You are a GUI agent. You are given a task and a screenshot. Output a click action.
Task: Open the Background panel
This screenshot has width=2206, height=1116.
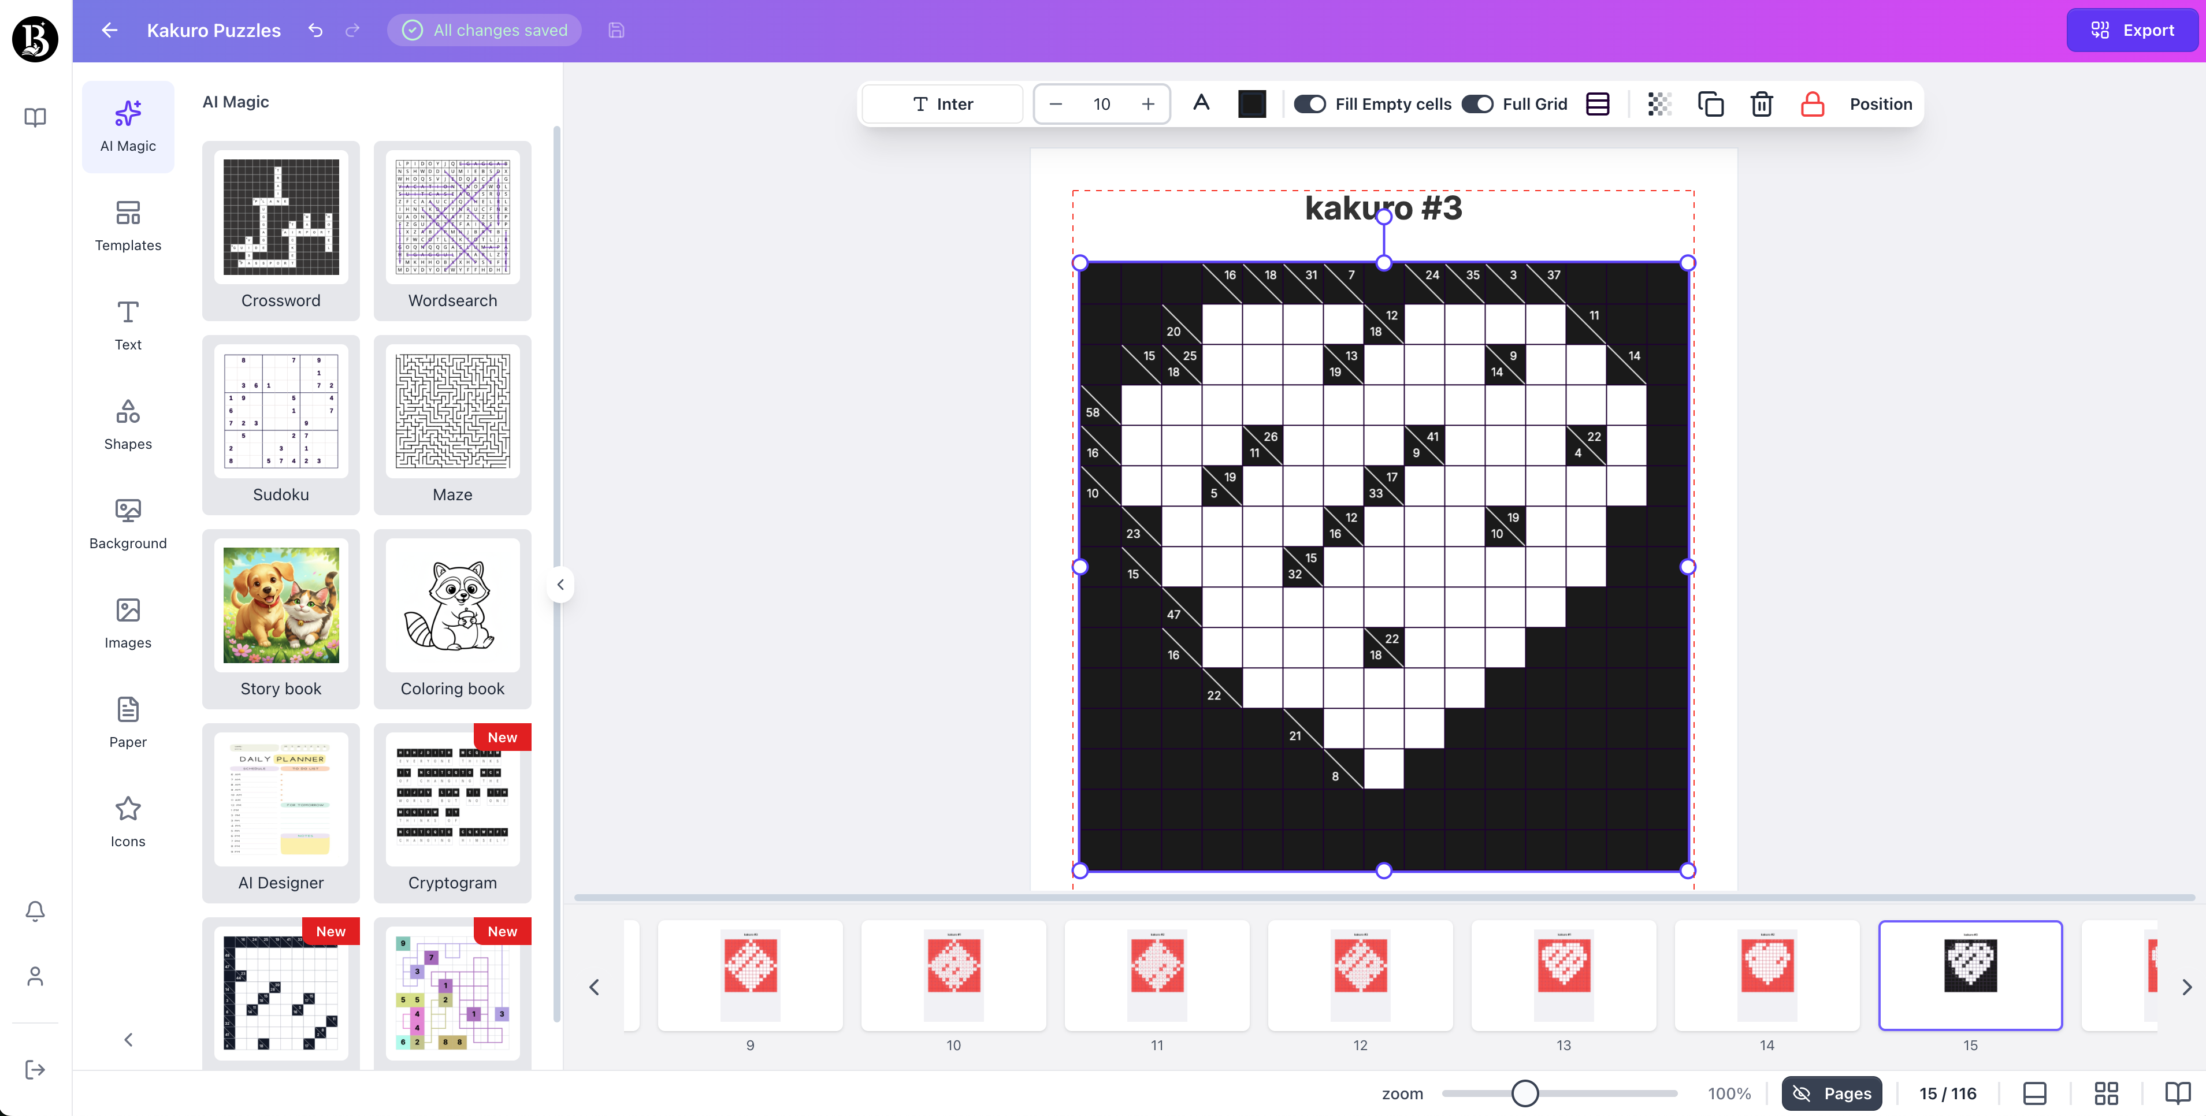(128, 524)
